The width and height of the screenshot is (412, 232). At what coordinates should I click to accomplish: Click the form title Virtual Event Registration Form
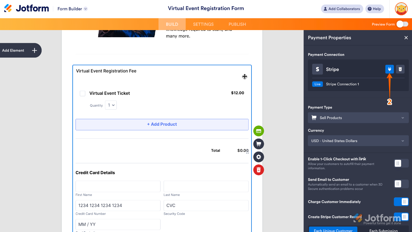pyautogui.click(x=206, y=8)
